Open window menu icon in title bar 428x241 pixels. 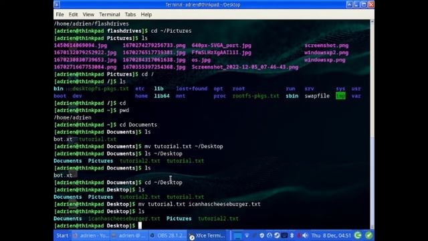pyautogui.click(x=57, y=5)
